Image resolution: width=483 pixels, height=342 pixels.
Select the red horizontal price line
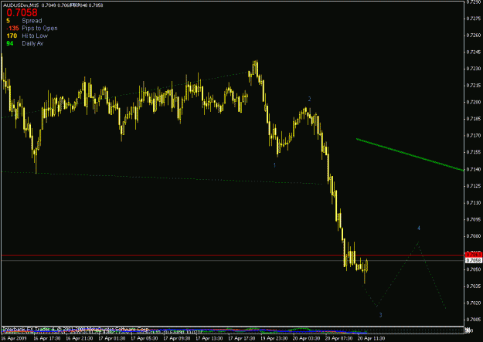point(233,256)
